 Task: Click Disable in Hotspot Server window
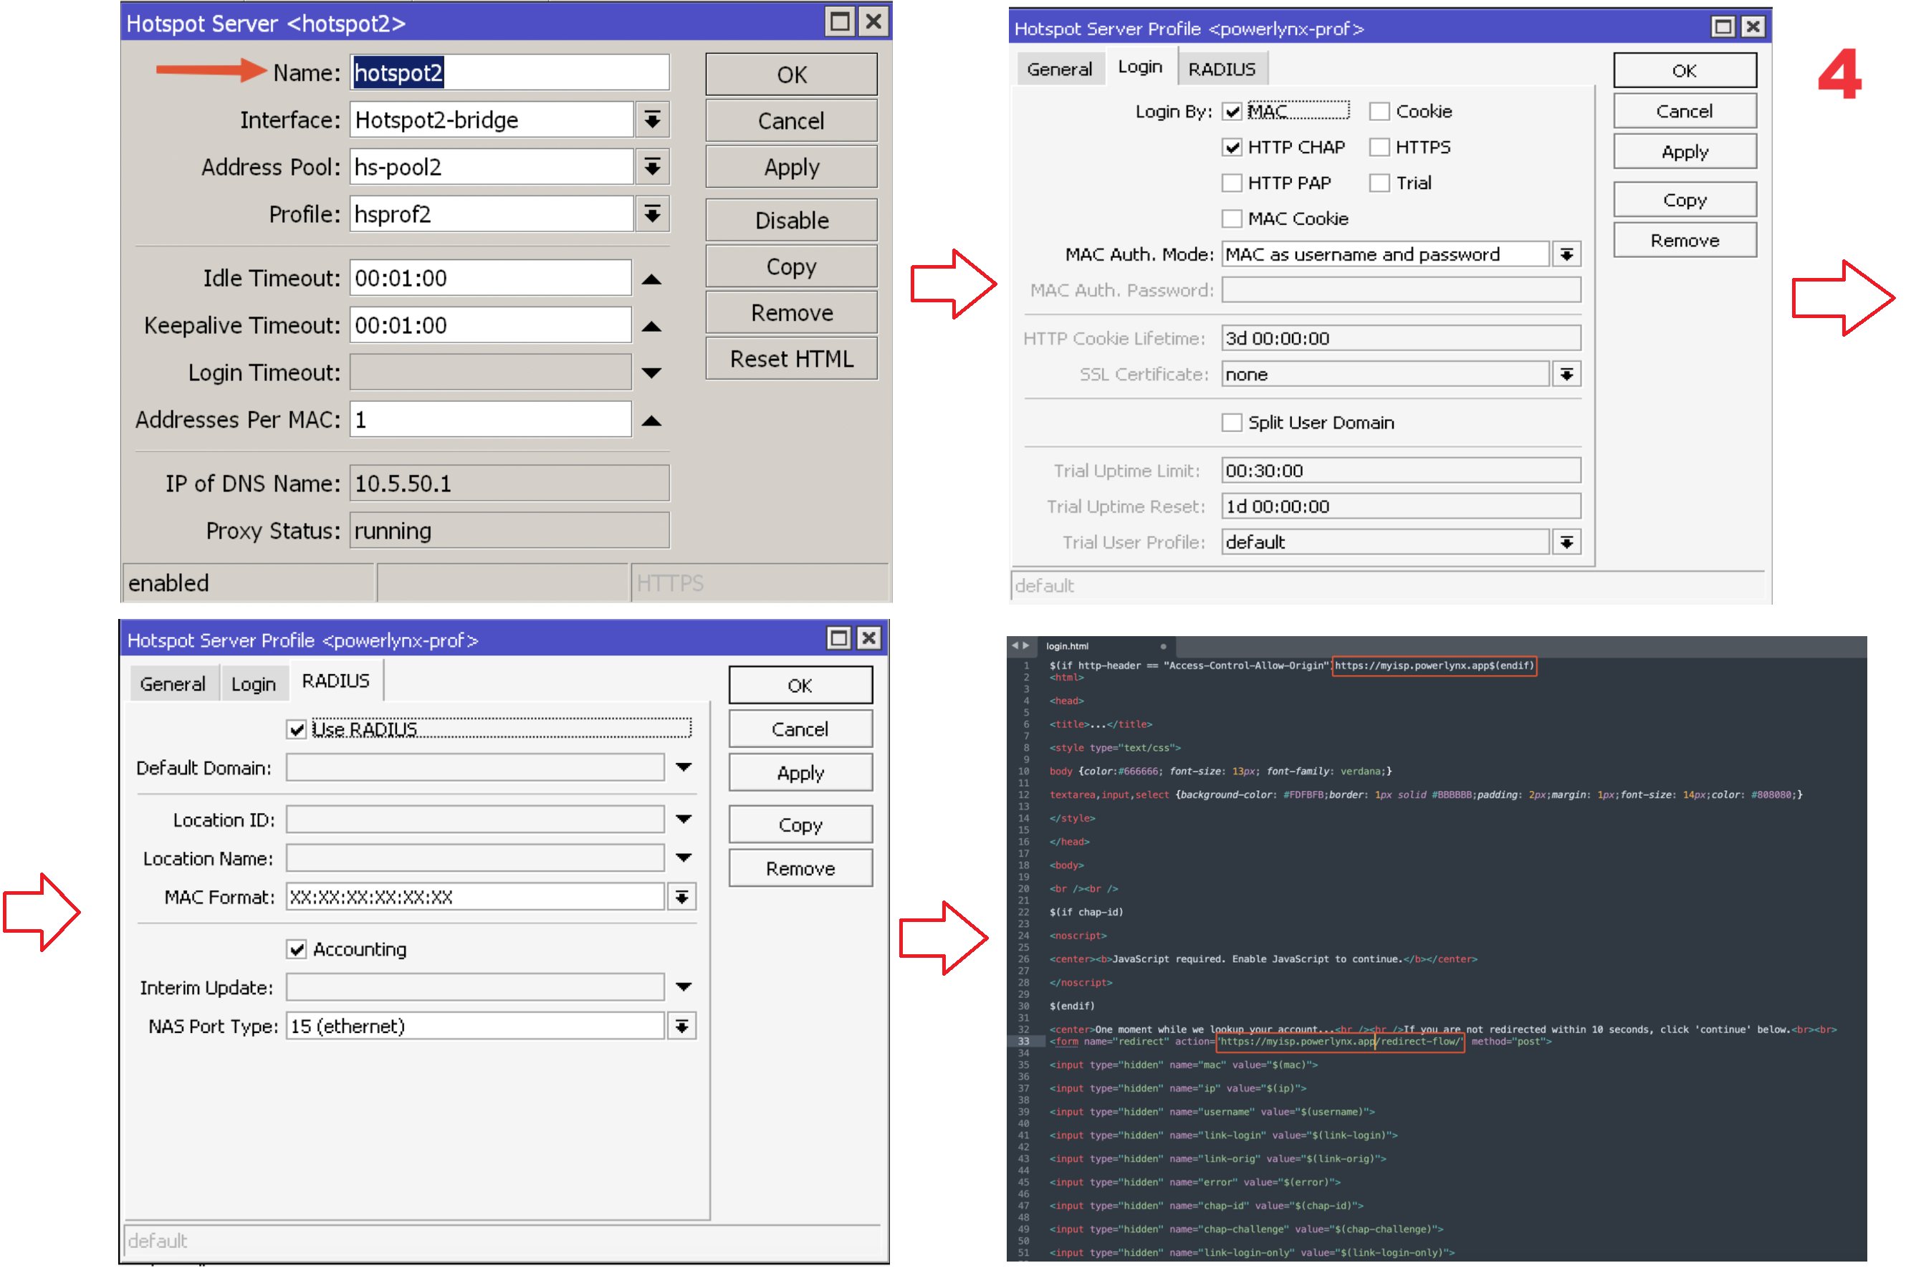coord(791,221)
